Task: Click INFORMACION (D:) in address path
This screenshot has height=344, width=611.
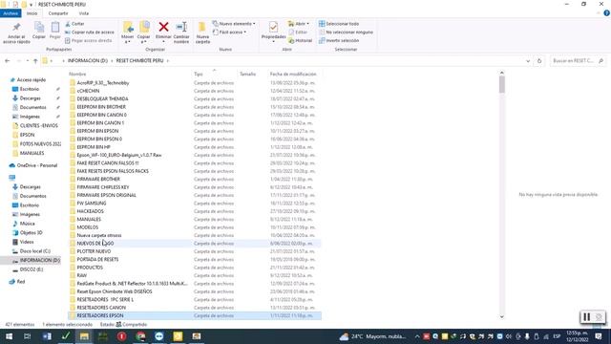Action: click(x=88, y=61)
